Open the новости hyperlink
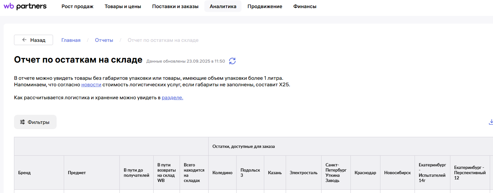This screenshot has height=193, width=493. [91, 85]
